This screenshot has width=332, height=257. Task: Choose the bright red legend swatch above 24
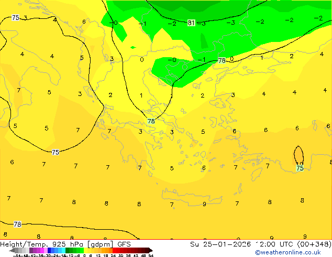pyautogui.click(x=114, y=250)
